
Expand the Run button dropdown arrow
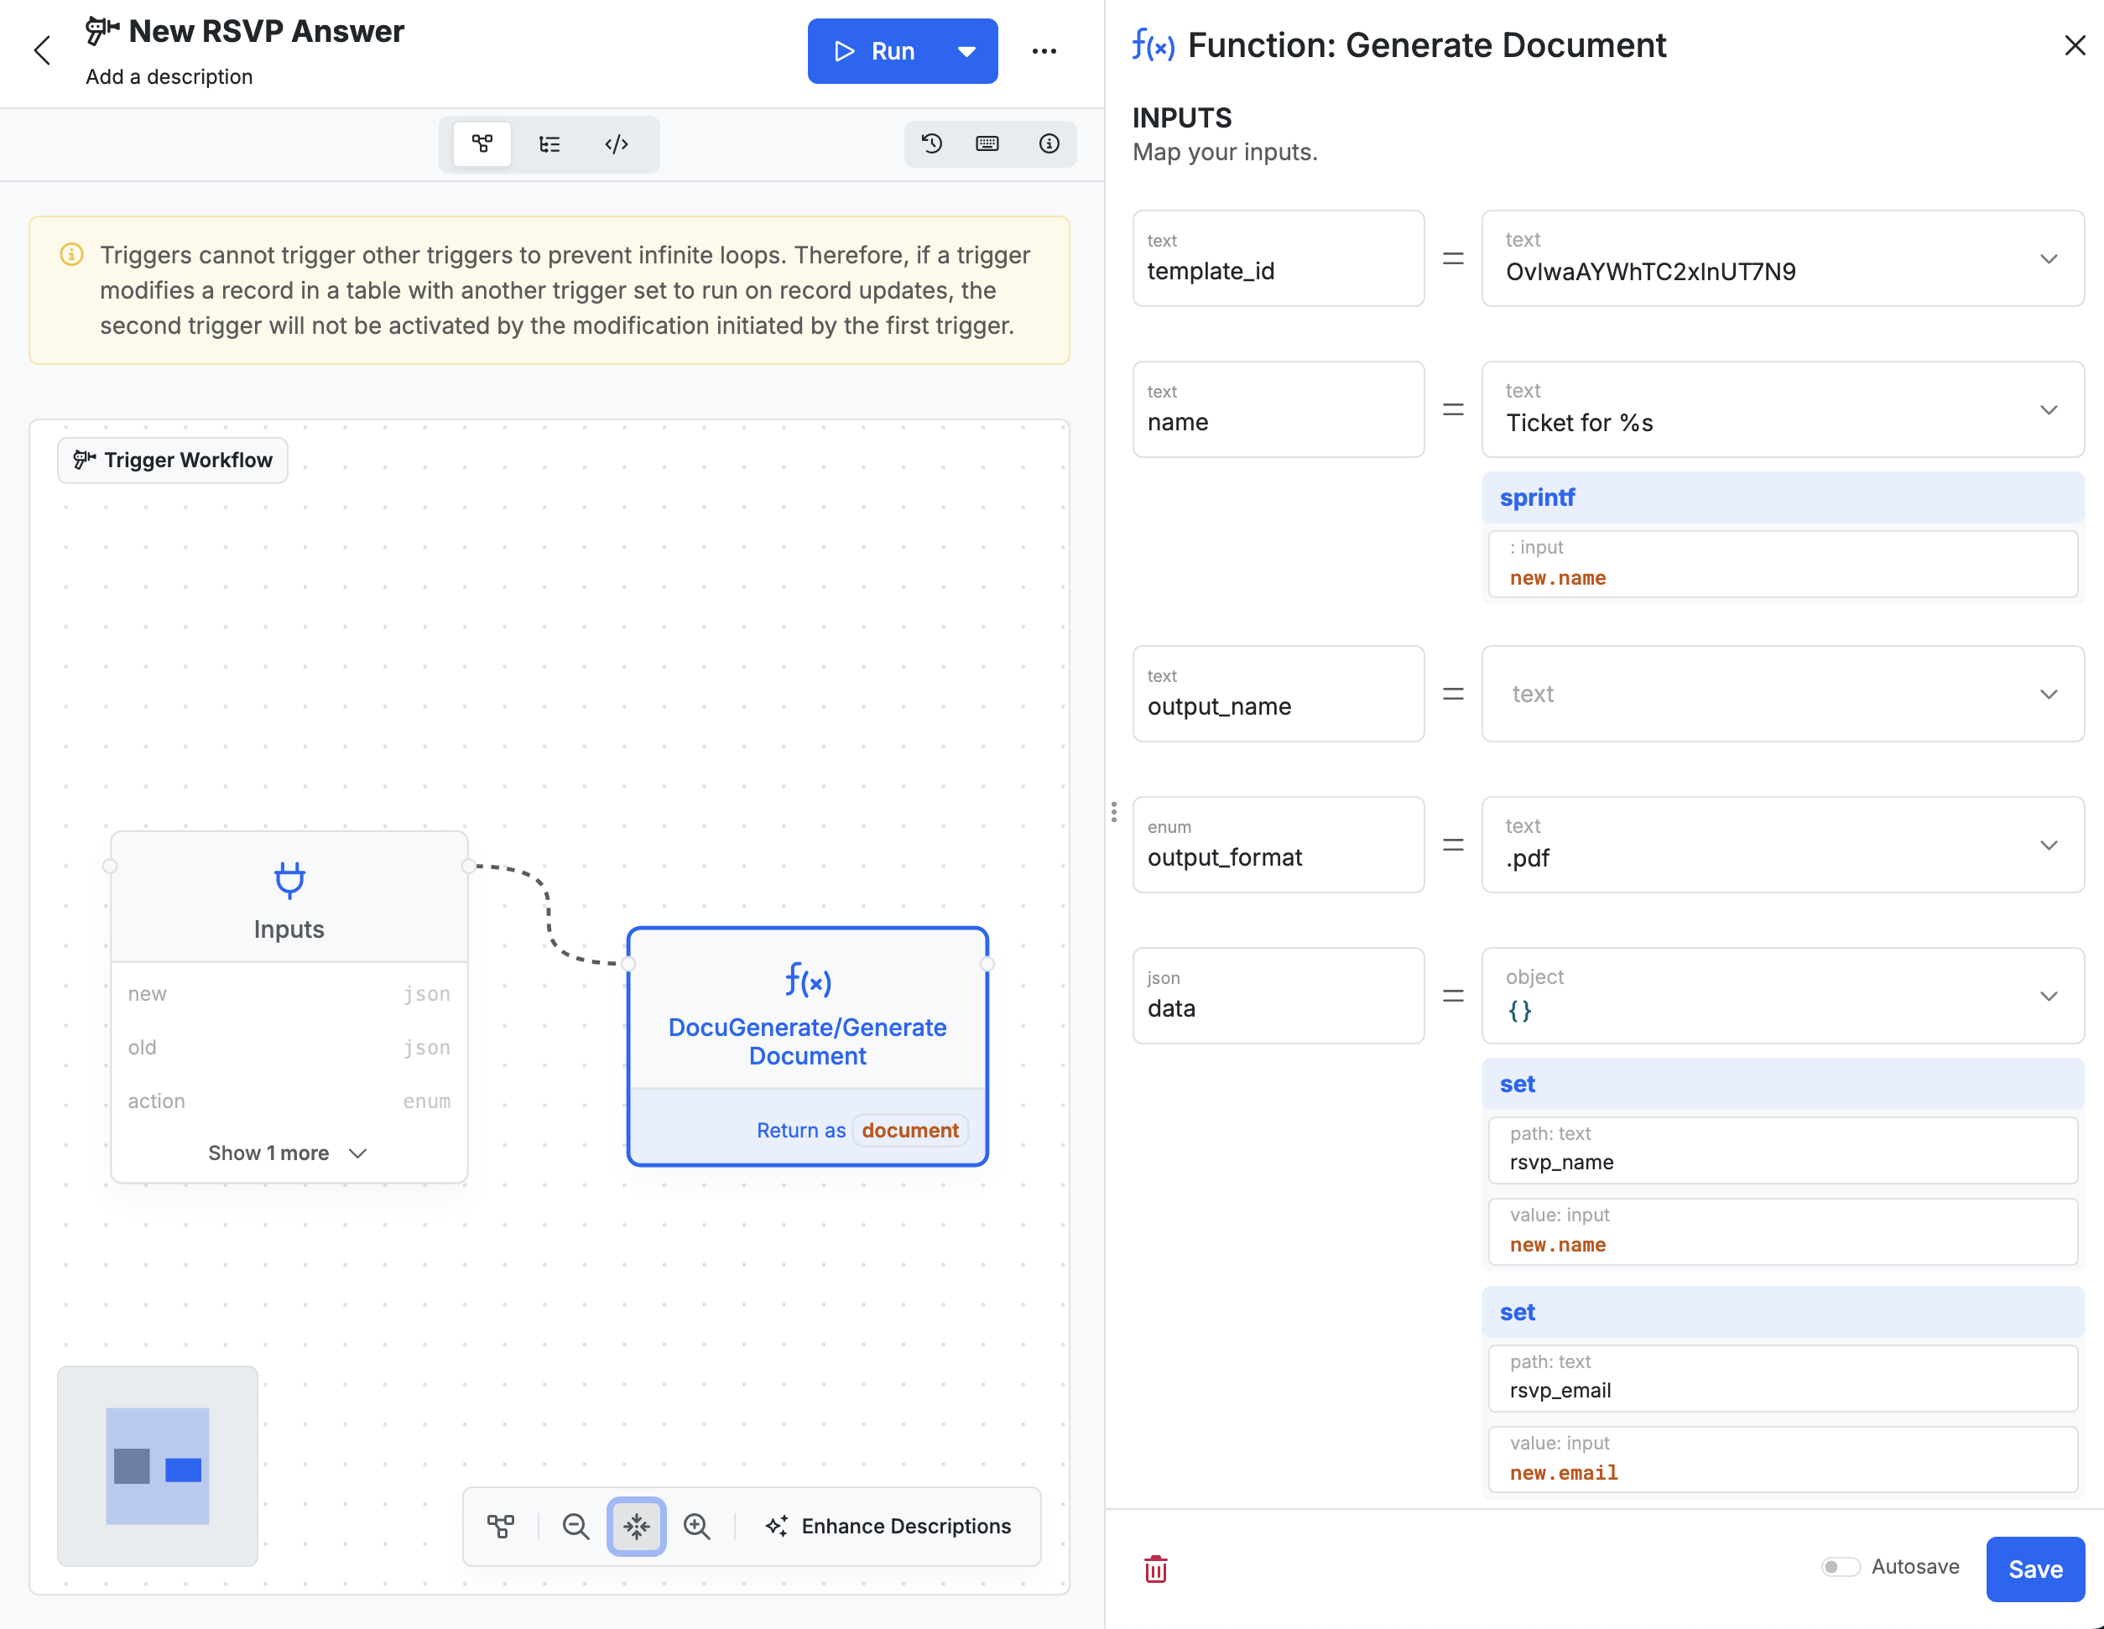pyautogui.click(x=966, y=50)
